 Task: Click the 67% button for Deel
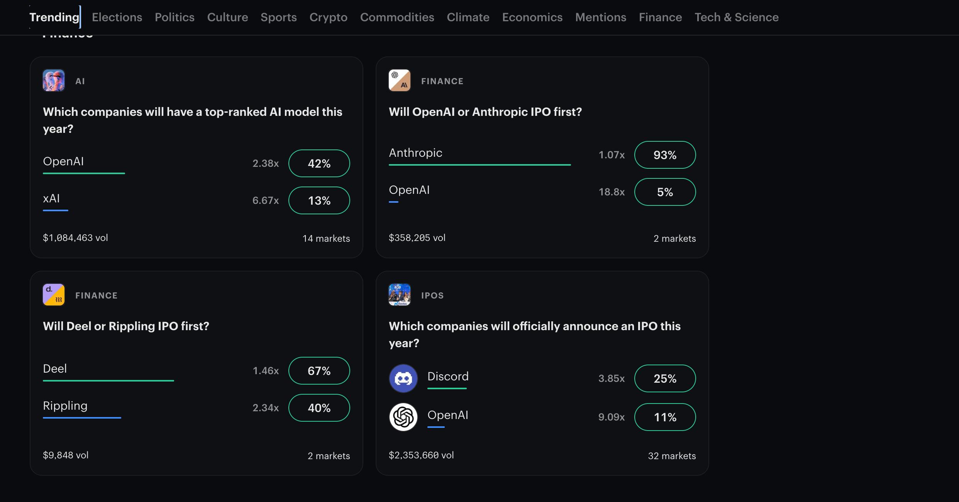pyautogui.click(x=319, y=371)
